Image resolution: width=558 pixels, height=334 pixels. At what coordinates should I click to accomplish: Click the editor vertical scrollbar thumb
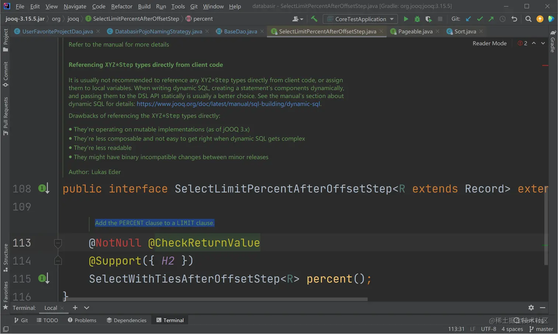point(546,225)
